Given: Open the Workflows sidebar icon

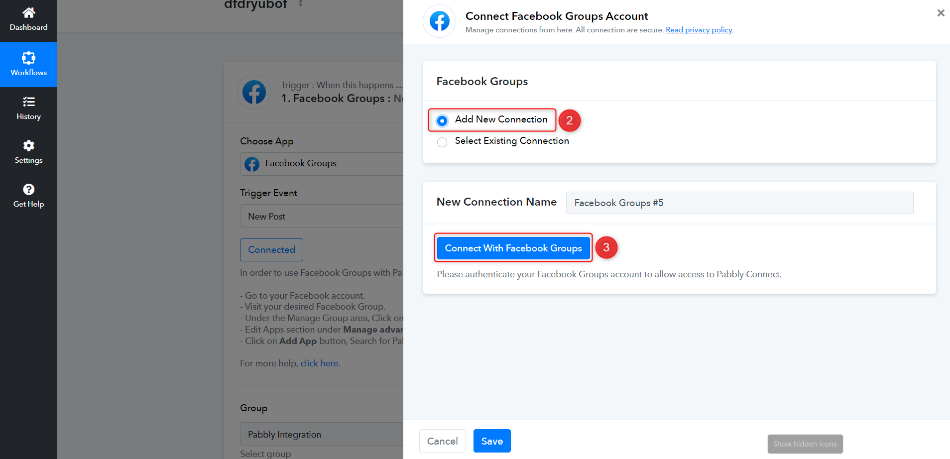Looking at the screenshot, I should pos(28,58).
